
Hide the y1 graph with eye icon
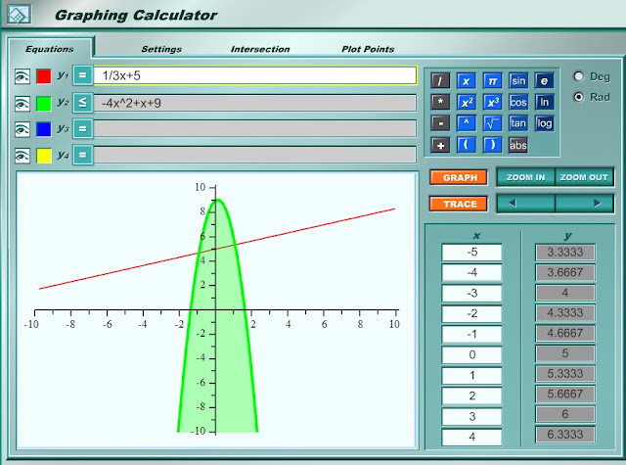(22, 76)
